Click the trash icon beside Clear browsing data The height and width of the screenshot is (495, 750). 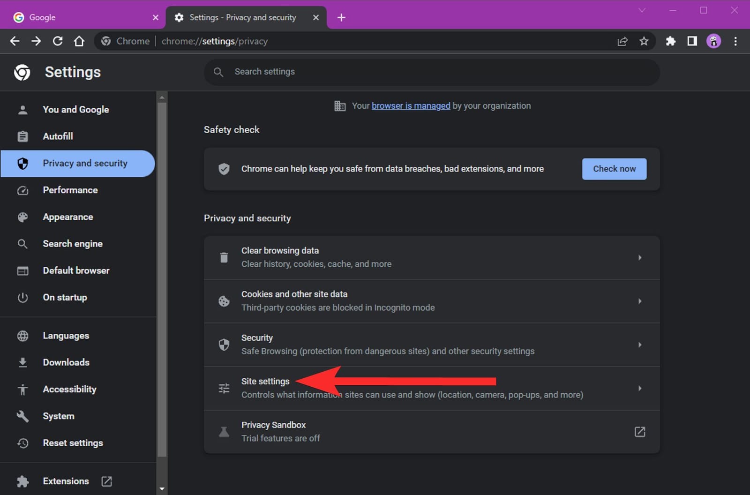coord(224,257)
